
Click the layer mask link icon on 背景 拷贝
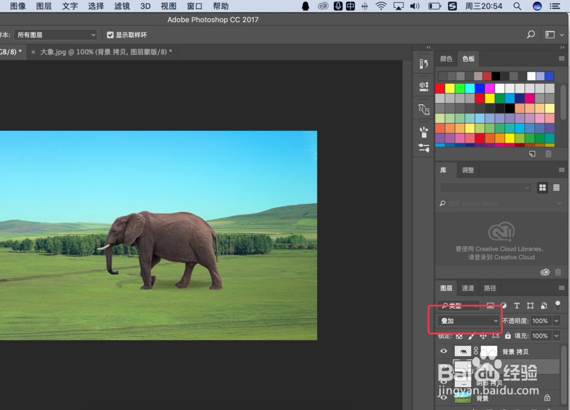point(476,351)
